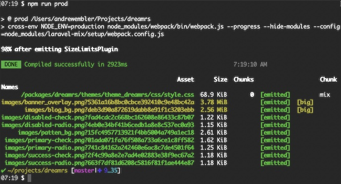Screen dimensions: 341x184
Task: Click 'node_modules/laravel-mix/setup/webpack.config.js' path
Action: pyautogui.click(x=84, y=34)
